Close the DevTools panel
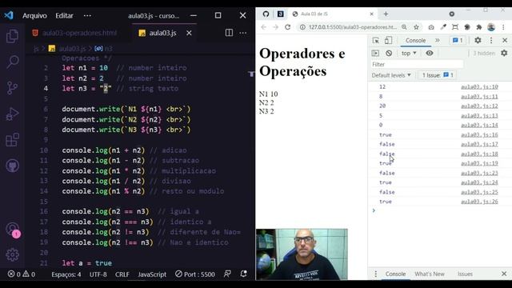The height and width of the screenshot is (288, 512). 505,40
